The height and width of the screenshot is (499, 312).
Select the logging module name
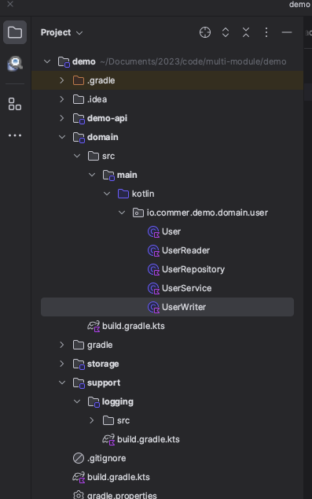click(x=118, y=402)
